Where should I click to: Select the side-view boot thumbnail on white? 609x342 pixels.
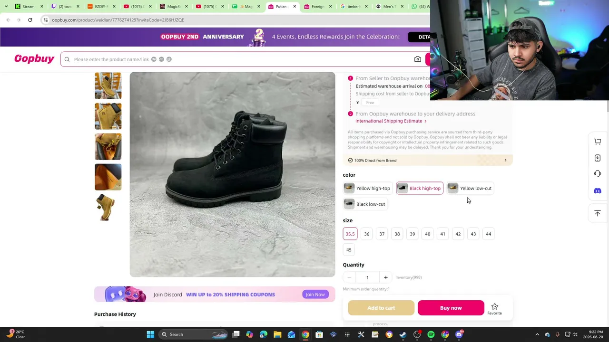(x=108, y=208)
